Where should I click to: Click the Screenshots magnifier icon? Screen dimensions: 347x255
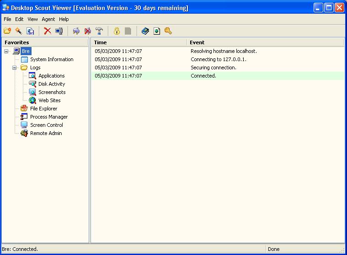click(32, 92)
